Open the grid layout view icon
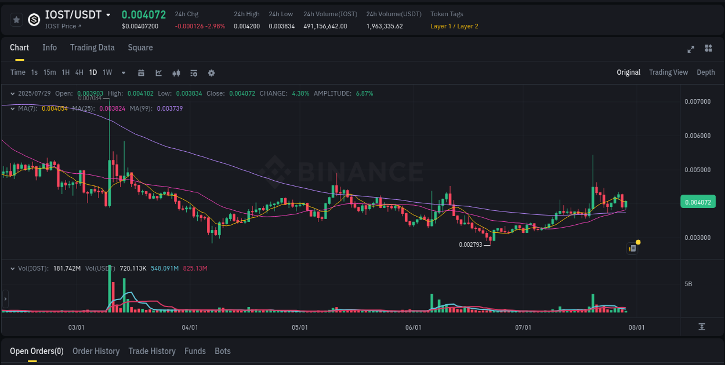The width and height of the screenshot is (725, 365). [x=709, y=49]
